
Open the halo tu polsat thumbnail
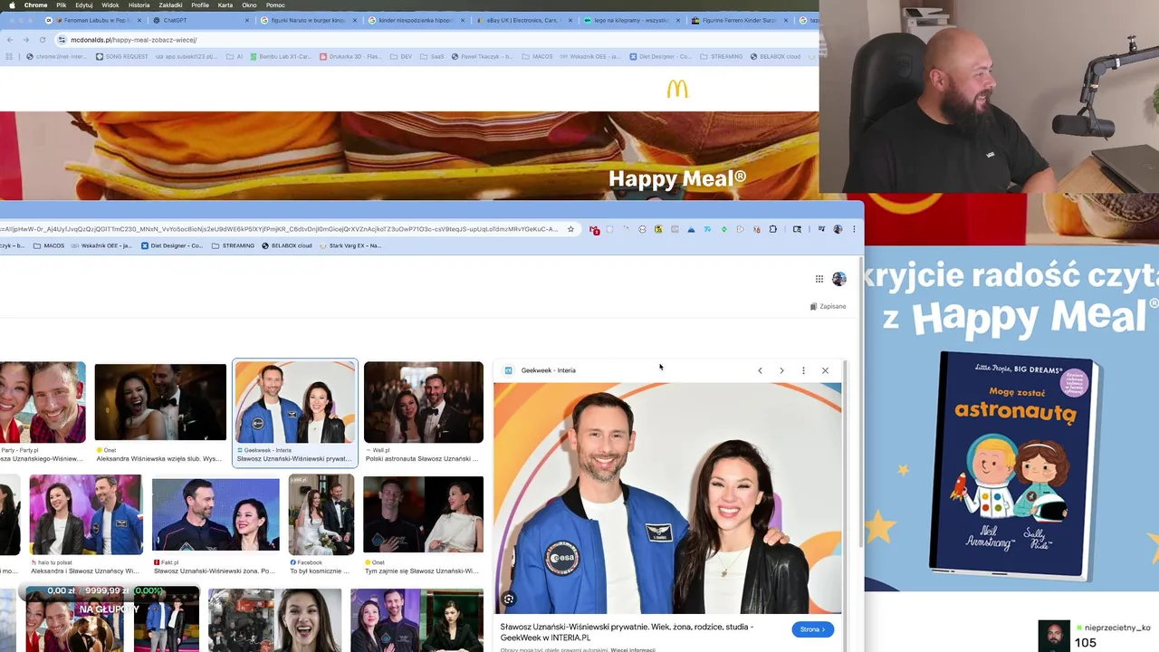pyautogui.click(x=86, y=514)
